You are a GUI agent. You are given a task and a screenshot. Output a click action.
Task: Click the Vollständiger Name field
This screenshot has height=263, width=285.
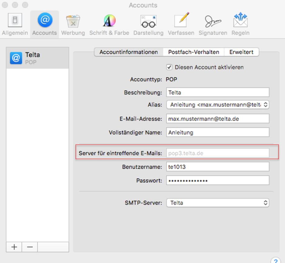tap(218, 132)
